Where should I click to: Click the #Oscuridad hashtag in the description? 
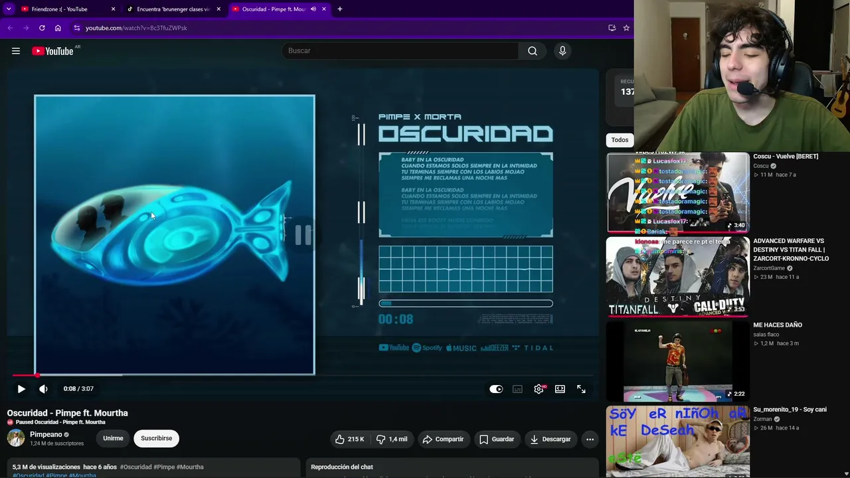[135, 467]
